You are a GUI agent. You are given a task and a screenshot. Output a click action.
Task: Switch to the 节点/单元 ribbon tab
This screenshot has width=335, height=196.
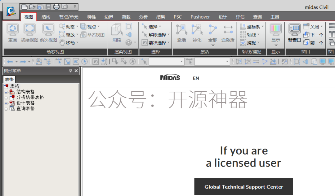[x=69, y=17]
